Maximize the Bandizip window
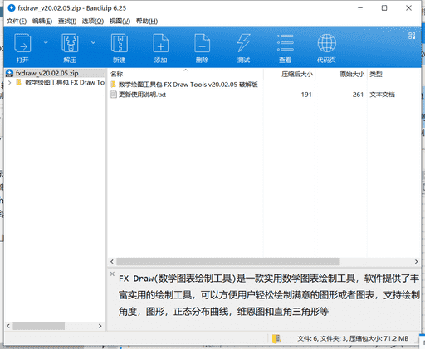This screenshot has height=349, width=425. click(x=384, y=8)
